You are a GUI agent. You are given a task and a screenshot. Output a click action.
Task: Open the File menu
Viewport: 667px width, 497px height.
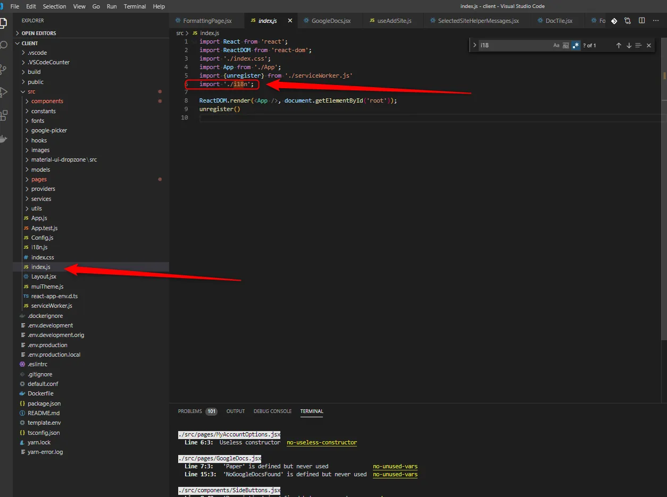pyautogui.click(x=15, y=6)
